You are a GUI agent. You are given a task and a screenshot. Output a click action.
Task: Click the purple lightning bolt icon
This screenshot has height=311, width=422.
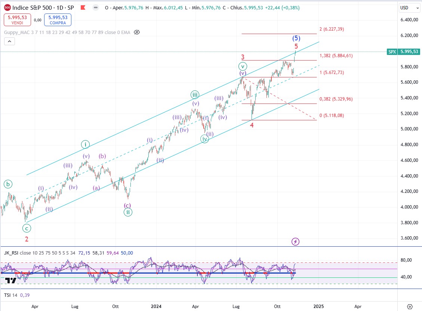click(x=295, y=241)
